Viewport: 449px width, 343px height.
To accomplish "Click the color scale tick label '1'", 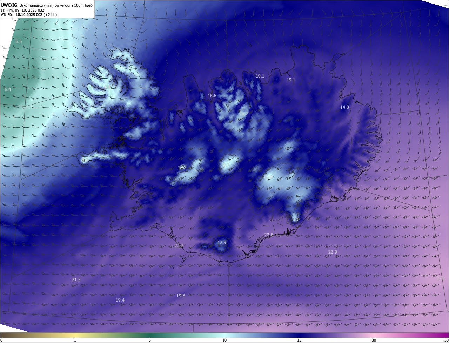I will tap(75, 340).
